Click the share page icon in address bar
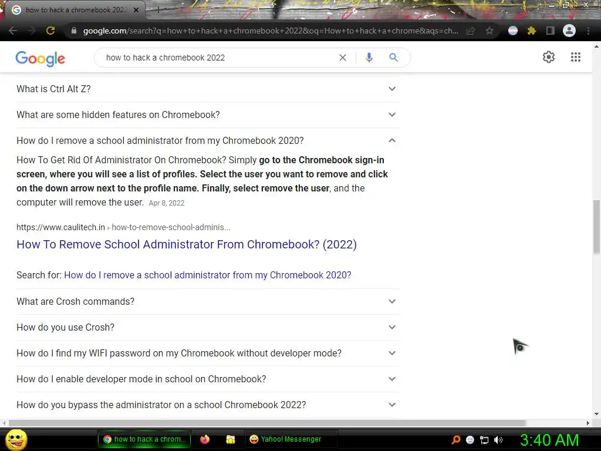The image size is (601, 451). (471, 31)
